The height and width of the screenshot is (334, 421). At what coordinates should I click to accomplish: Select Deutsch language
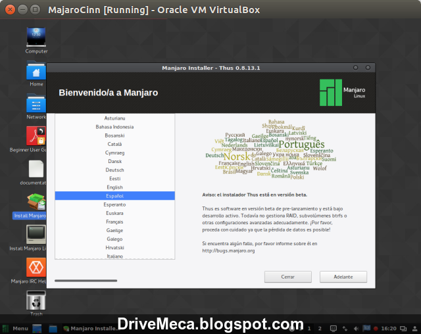[114, 170]
